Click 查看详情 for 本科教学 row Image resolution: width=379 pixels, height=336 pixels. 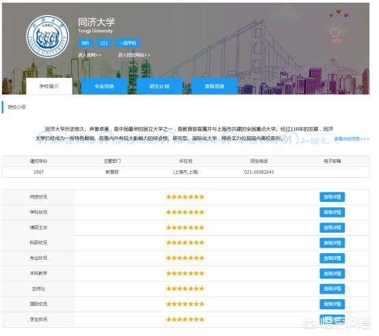pyautogui.click(x=332, y=274)
